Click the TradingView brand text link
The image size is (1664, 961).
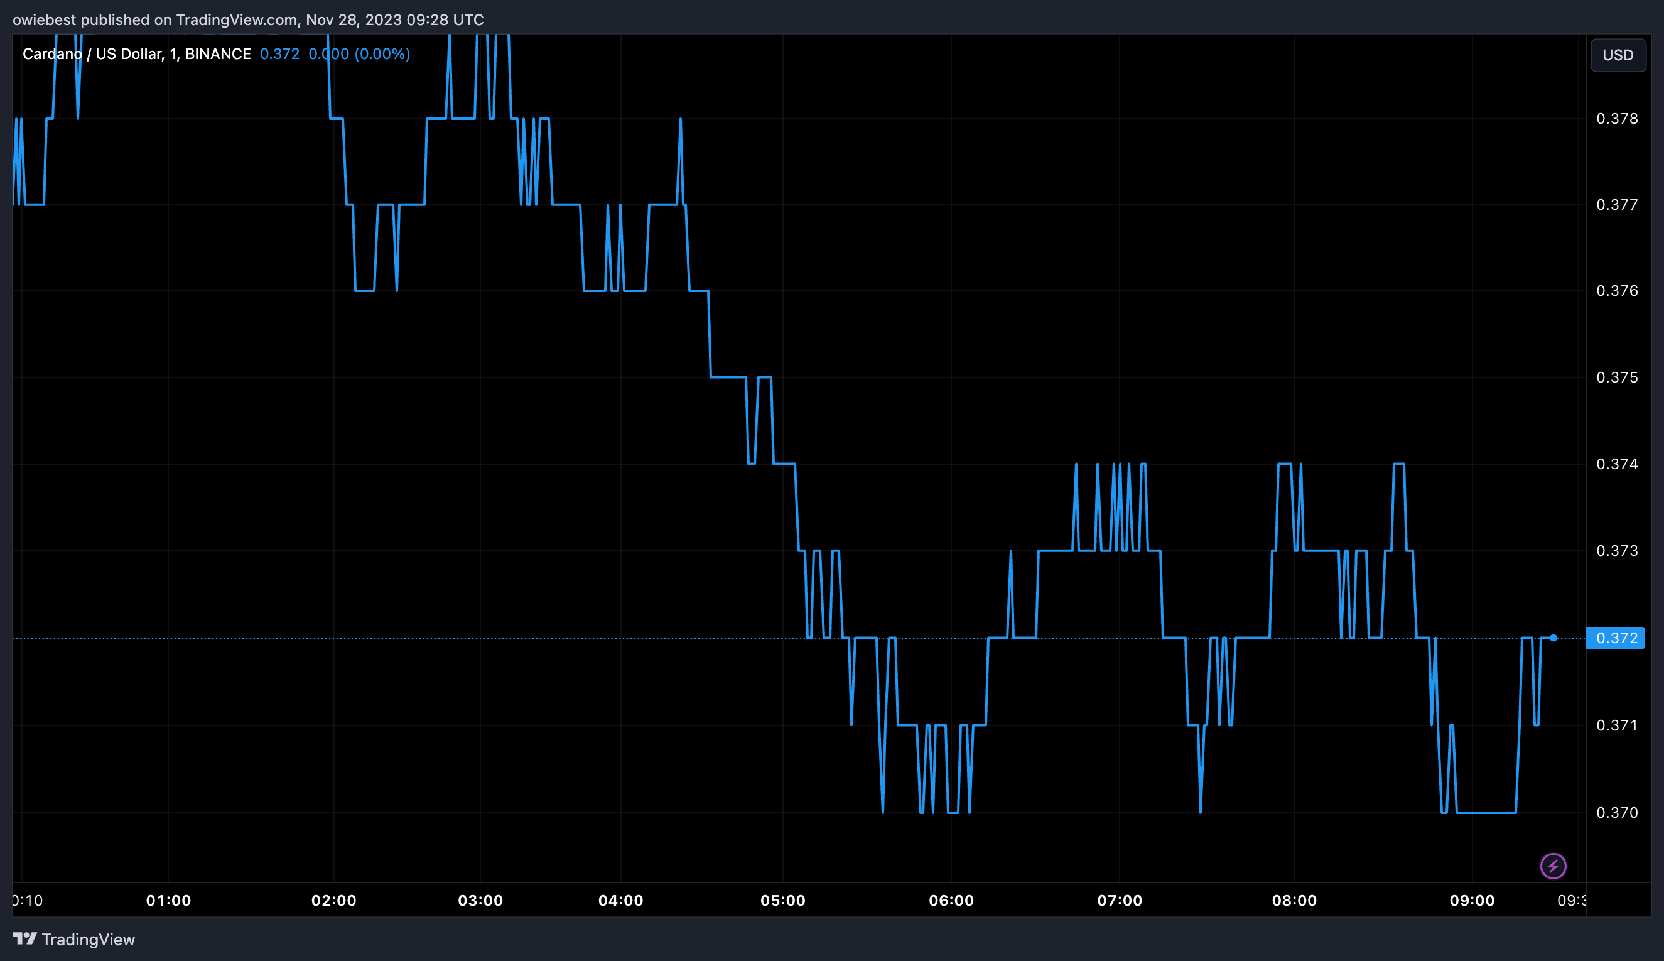pos(88,939)
